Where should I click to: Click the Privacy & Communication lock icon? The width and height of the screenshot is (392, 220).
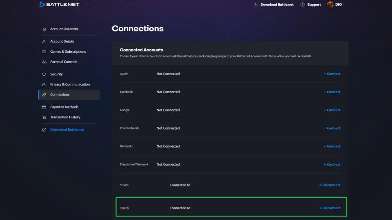pos(44,84)
